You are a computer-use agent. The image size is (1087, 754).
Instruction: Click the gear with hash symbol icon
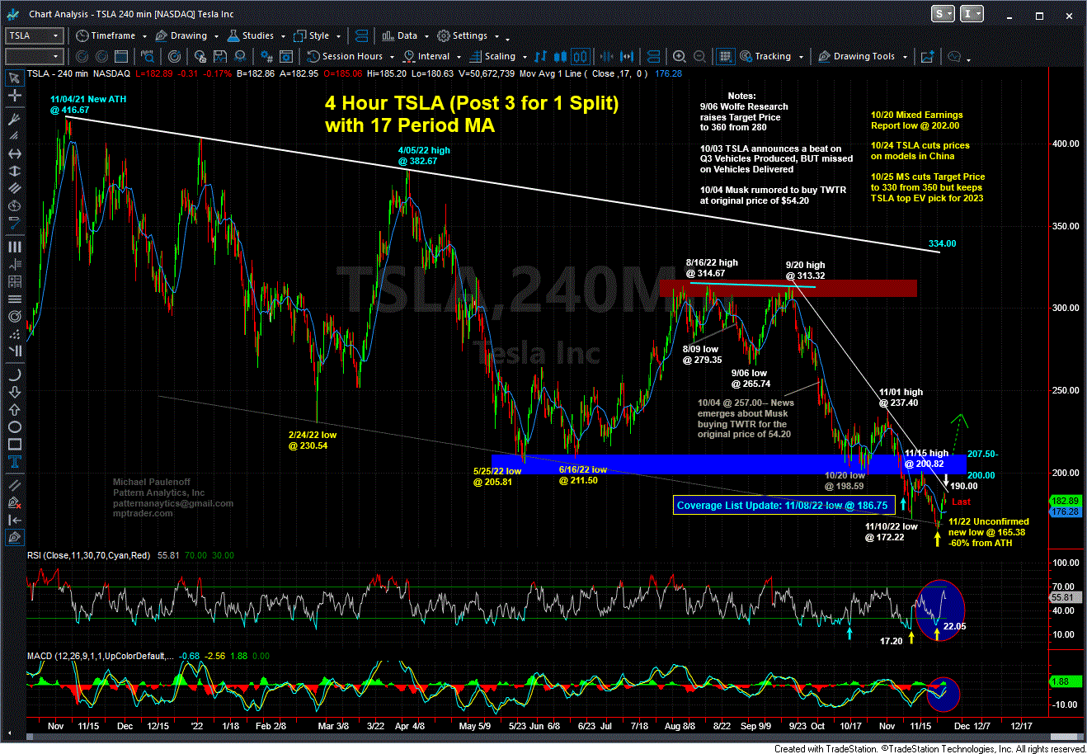[x=267, y=56]
